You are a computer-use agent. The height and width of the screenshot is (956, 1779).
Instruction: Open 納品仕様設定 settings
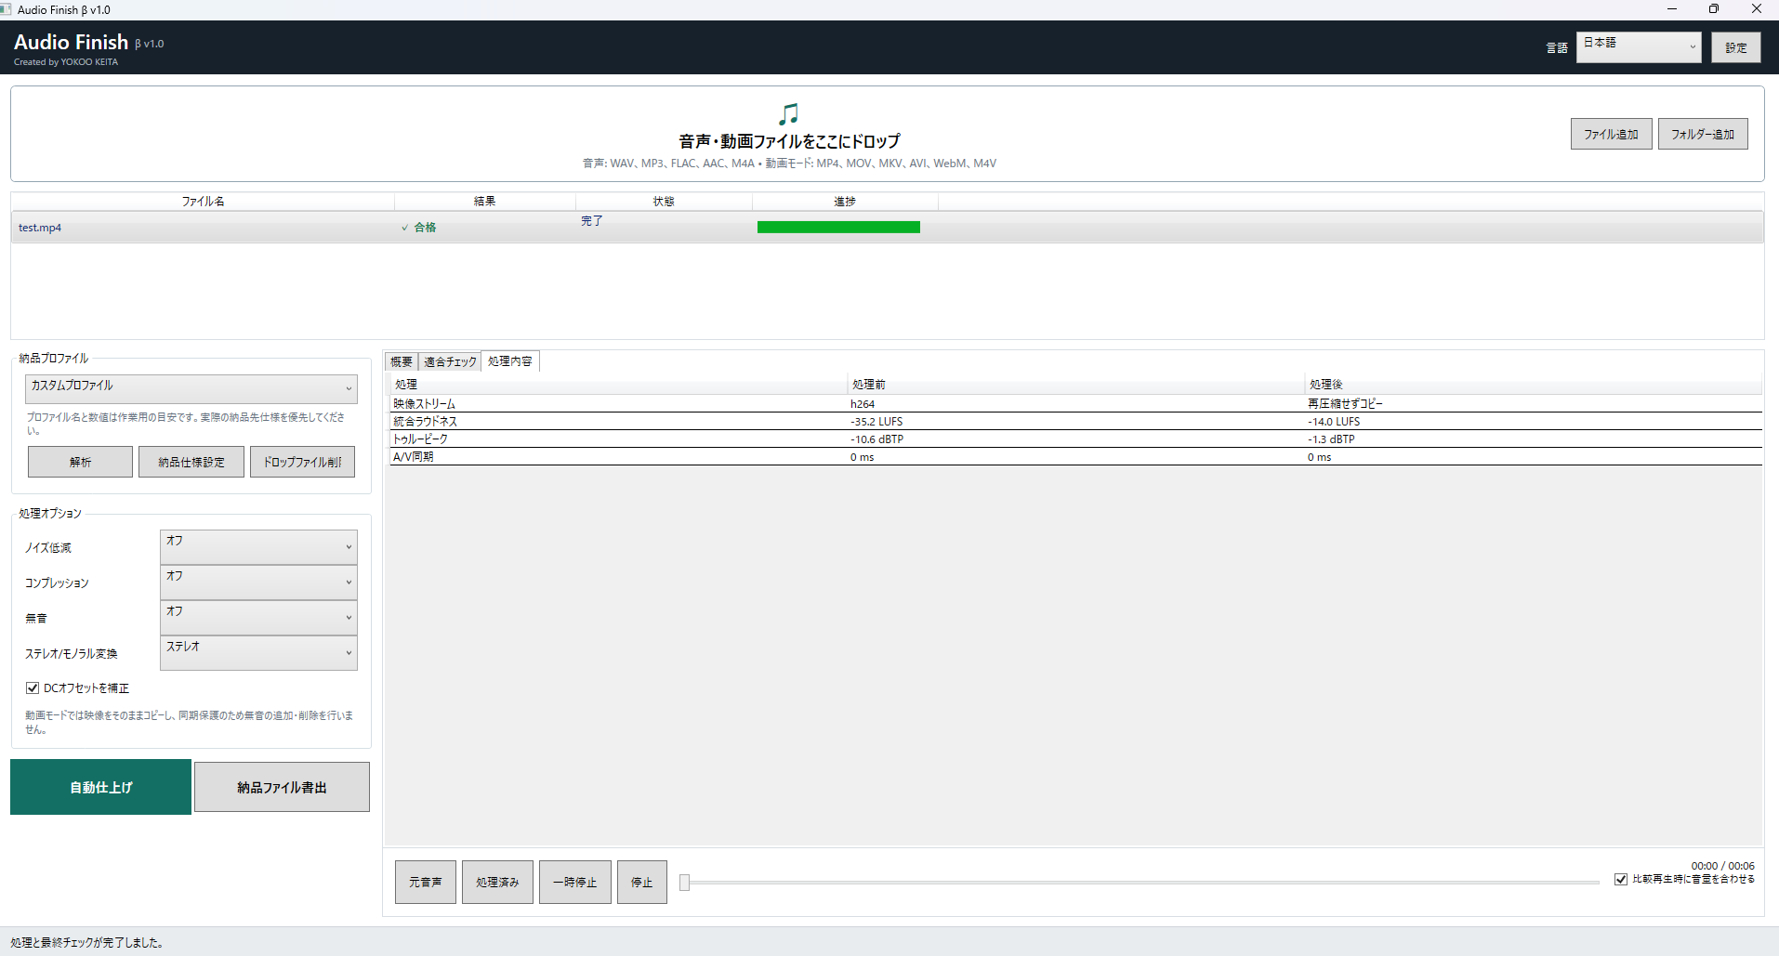191,462
